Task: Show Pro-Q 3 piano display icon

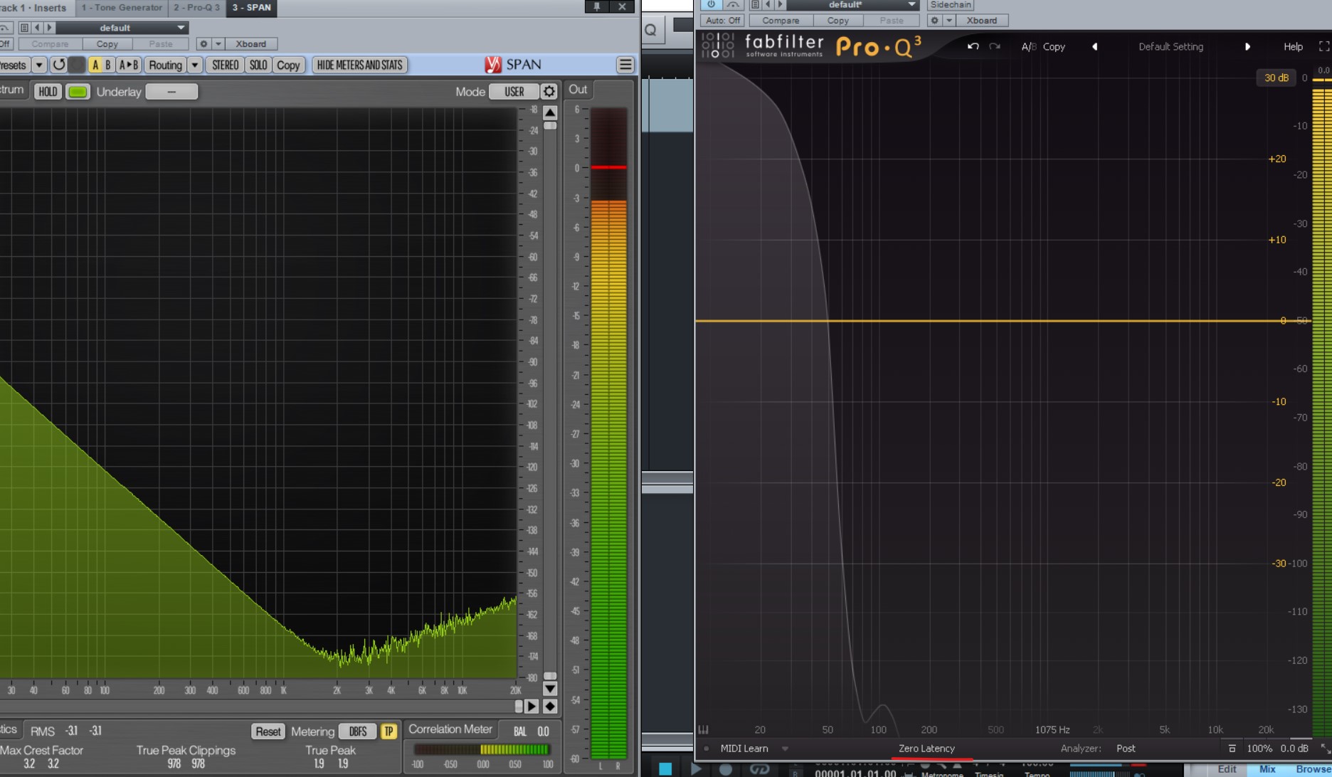Action: point(704,729)
